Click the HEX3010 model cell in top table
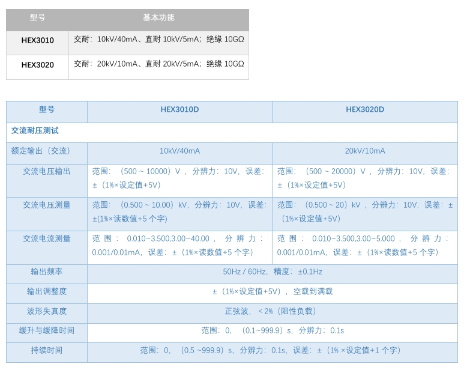 pos(37,41)
